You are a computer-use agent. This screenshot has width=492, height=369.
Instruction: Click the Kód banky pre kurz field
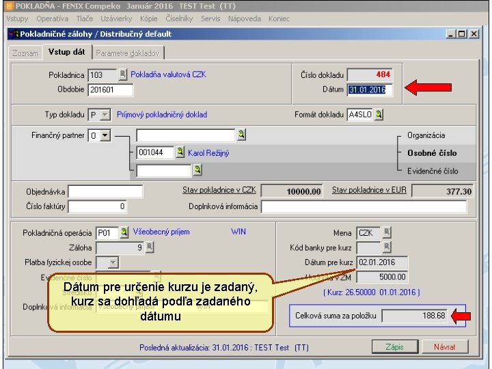point(368,247)
